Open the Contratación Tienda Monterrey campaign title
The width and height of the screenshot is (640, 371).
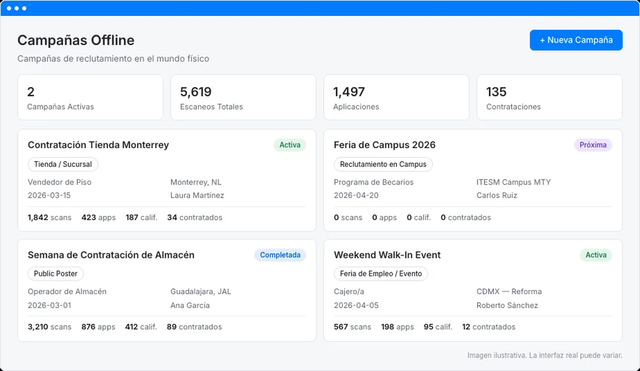coord(98,145)
